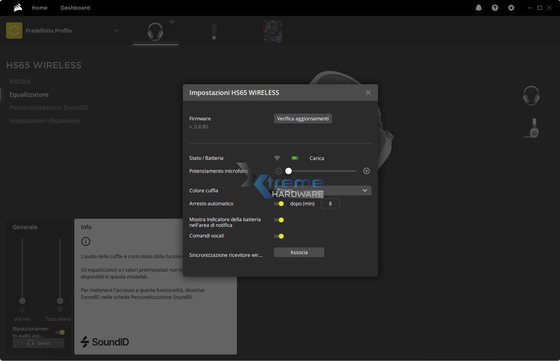Image resolution: width=560 pixels, height=361 pixels.
Task: Decrease microphone boost with minus icon
Action: point(279,171)
